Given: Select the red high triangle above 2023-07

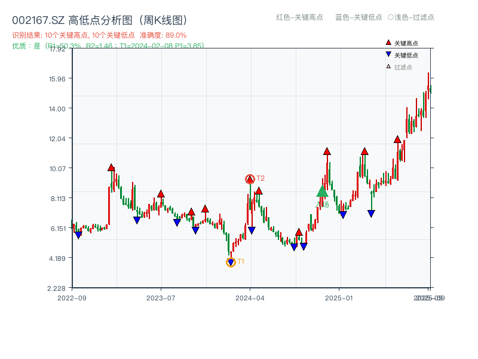Looking at the screenshot, I should tap(161, 194).
